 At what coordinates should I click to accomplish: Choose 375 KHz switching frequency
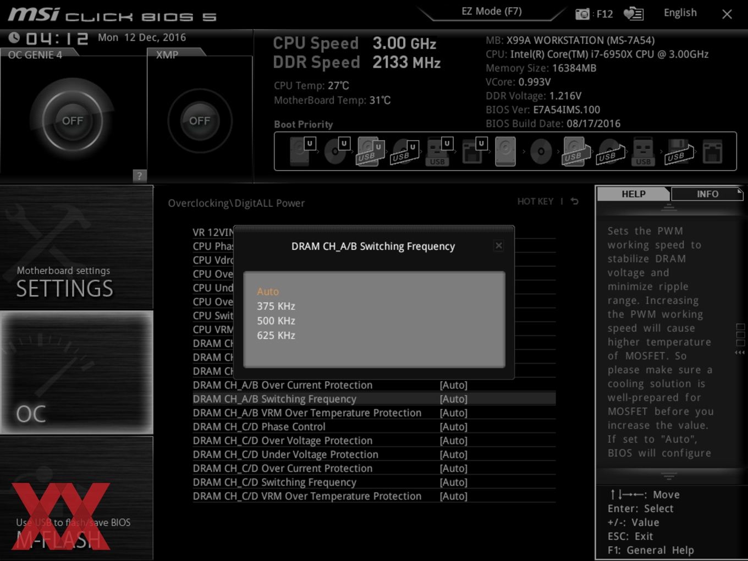coord(276,306)
